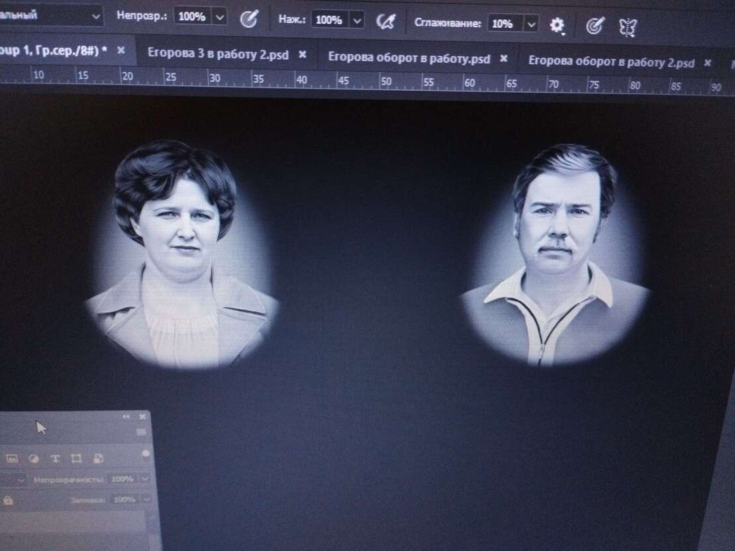Expand the Непрозр. opacity dropdown in options bar
The width and height of the screenshot is (735, 551).
(220, 17)
